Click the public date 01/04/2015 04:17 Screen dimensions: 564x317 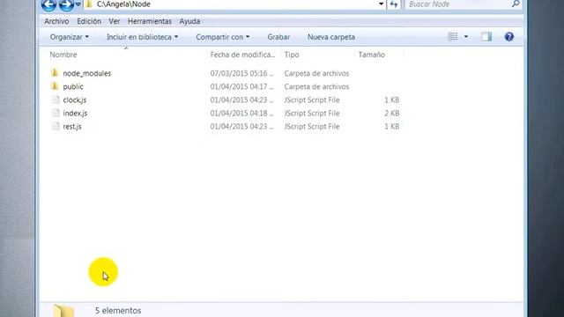coord(242,86)
